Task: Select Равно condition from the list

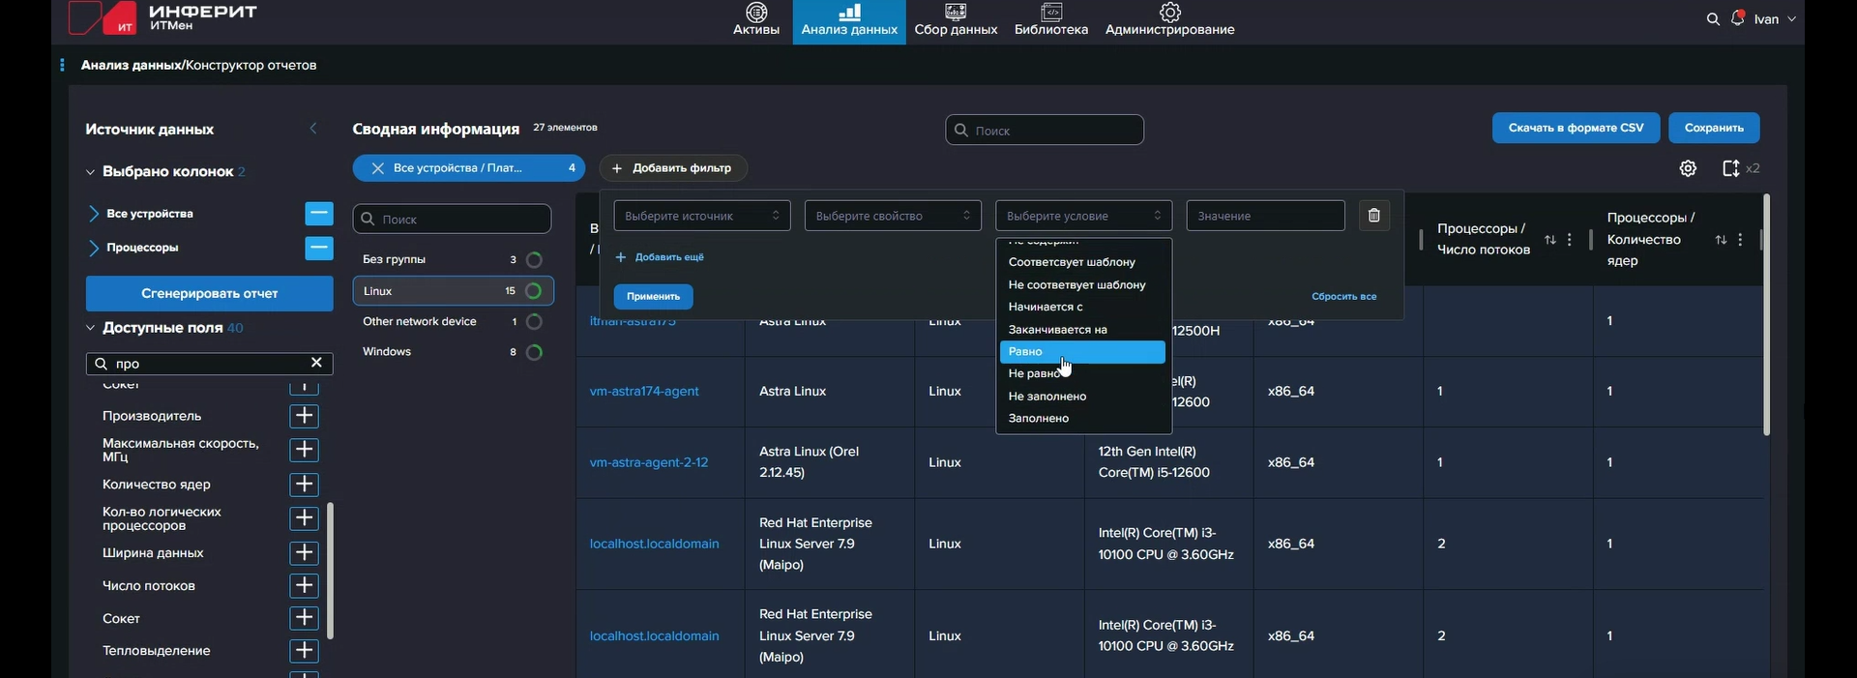Action: coord(1081,352)
